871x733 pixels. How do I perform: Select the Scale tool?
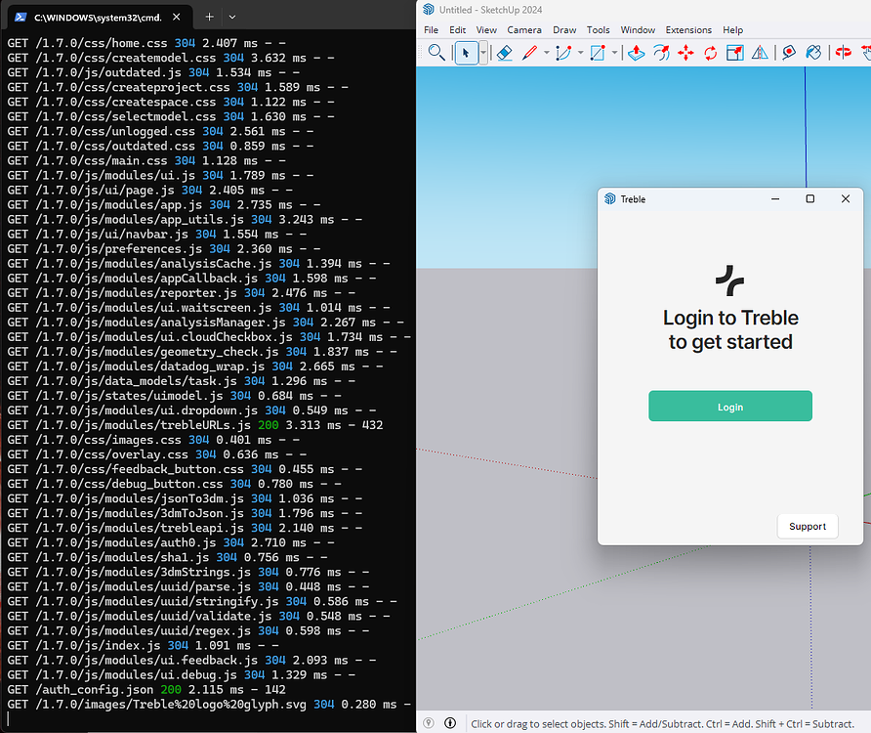click(x=735, y=52)
